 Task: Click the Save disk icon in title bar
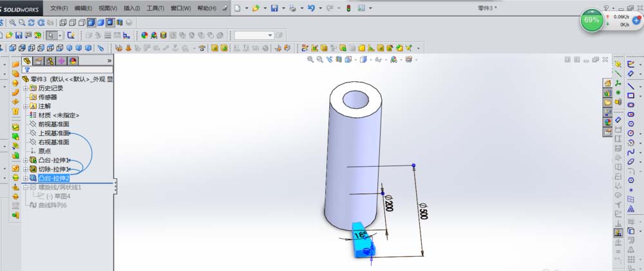coord(274,8)
